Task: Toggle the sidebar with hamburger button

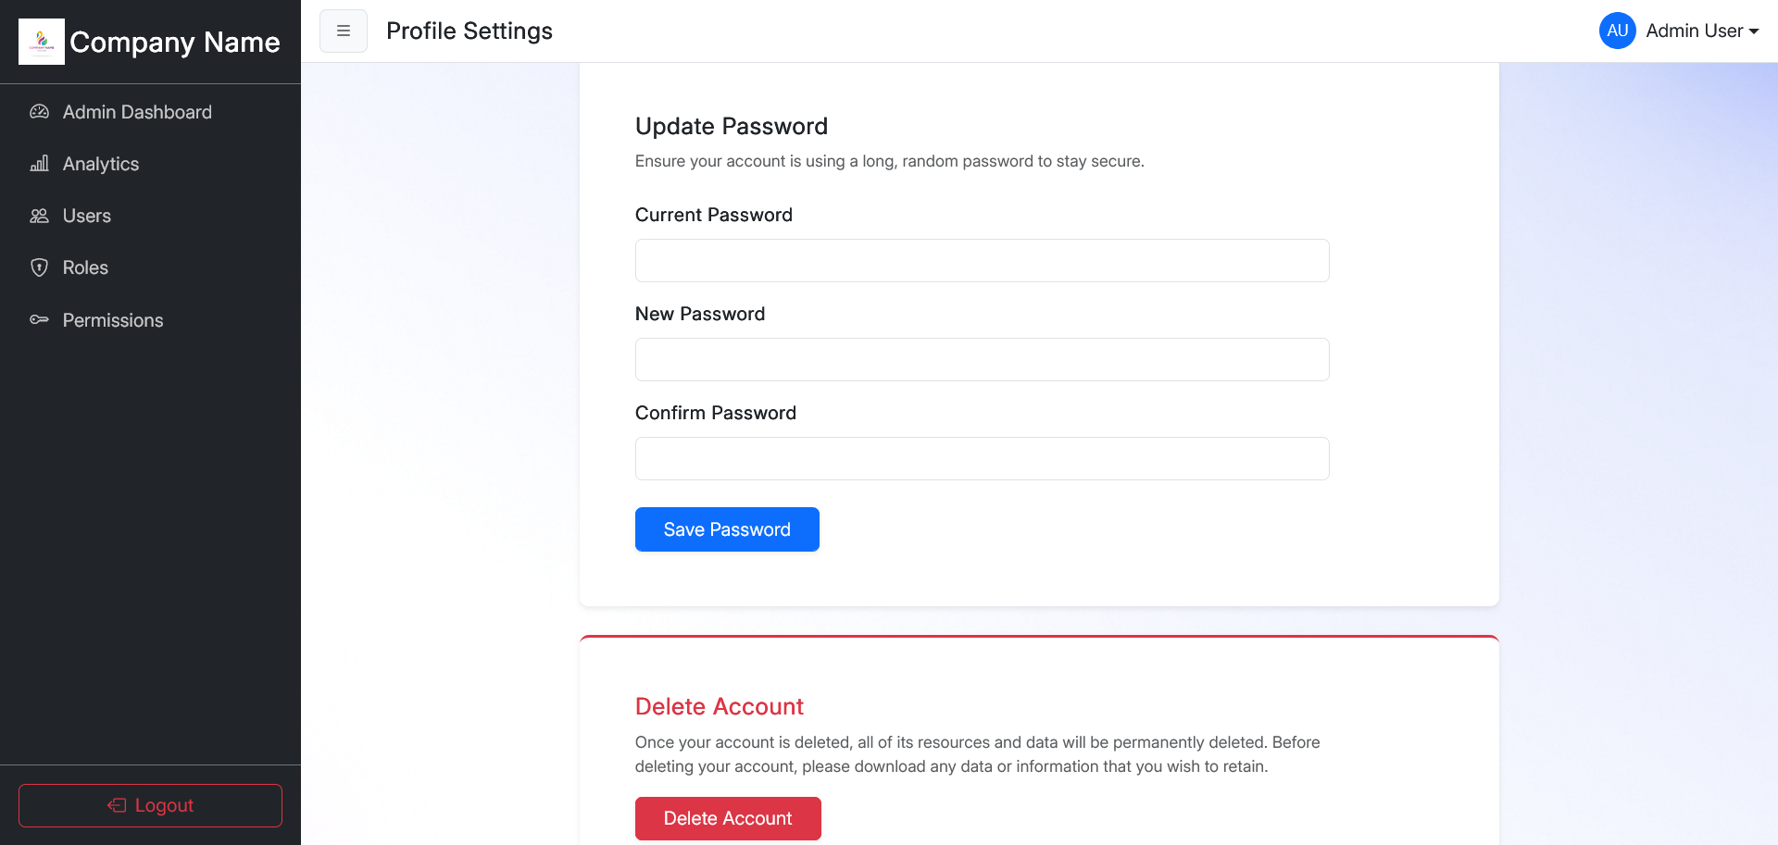Action: (x=344, y=31)
